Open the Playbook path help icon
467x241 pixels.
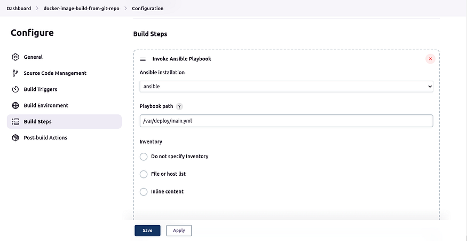click(x=179, y=106)
